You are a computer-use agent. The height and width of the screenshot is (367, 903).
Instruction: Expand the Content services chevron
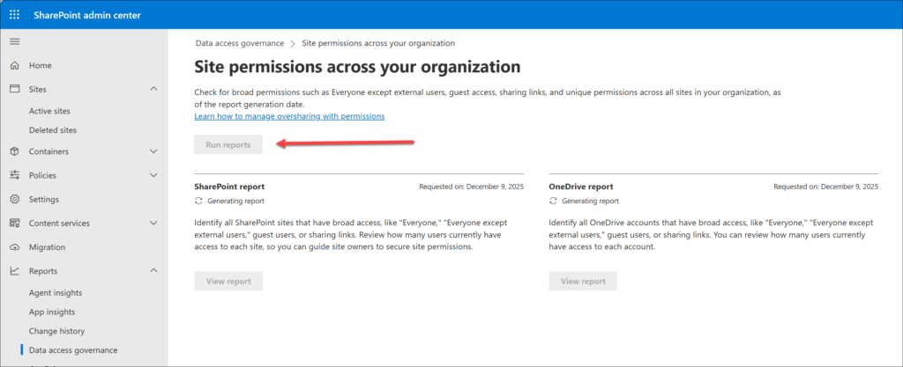point(153,224)
